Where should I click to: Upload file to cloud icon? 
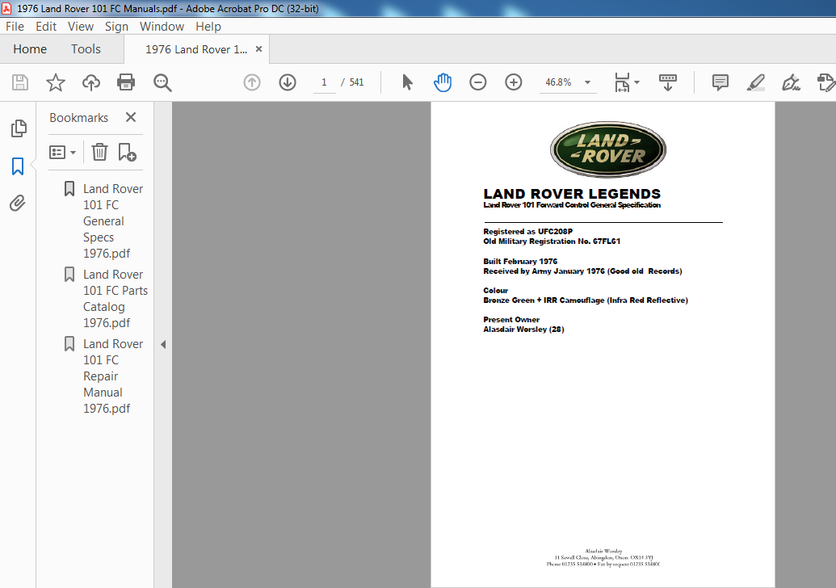tap(91, 82)
